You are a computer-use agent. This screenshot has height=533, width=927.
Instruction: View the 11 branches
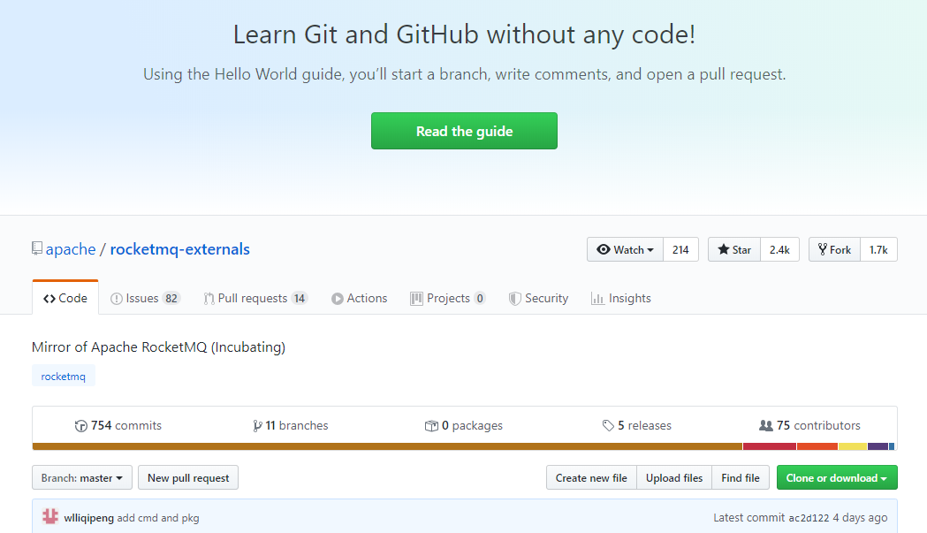tap(290, 425)
